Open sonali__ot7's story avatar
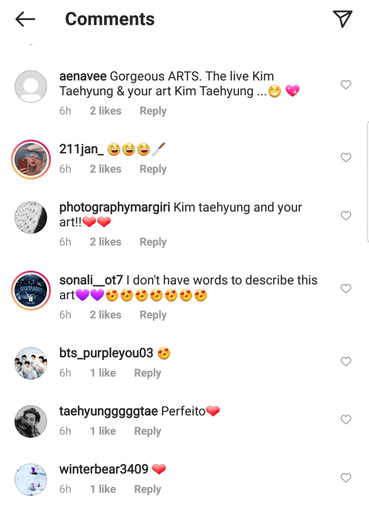369x520 pixels. pyautogui.click(x=31, y=290)
